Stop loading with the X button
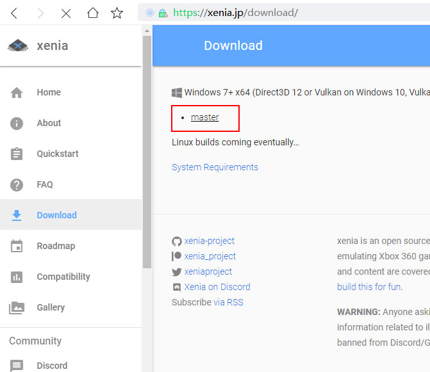Viewport: 430px width, 372px height. [x=66, y=13]
